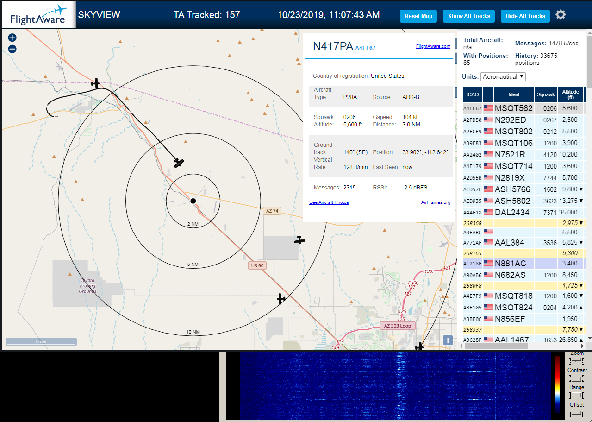This screenshot has height=422, width=592.
Task: Select the N881AC aircraft row
Action: 523,264
